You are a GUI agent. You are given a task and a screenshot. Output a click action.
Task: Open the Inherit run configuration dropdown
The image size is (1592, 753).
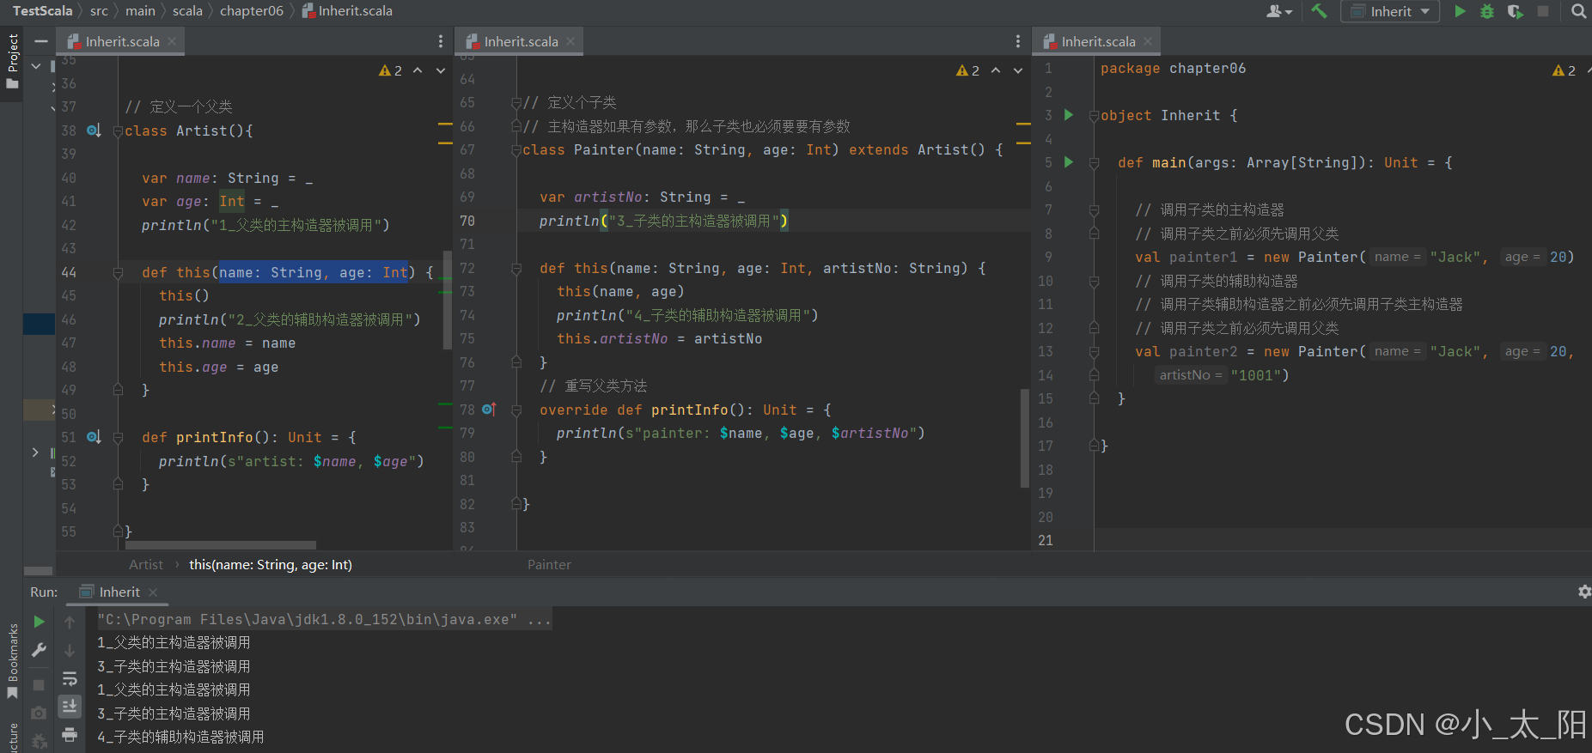point(1390,11)
